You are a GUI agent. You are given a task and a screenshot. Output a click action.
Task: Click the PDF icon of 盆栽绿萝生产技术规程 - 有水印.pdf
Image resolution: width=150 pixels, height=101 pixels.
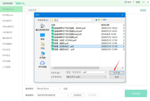click(53, 28)
